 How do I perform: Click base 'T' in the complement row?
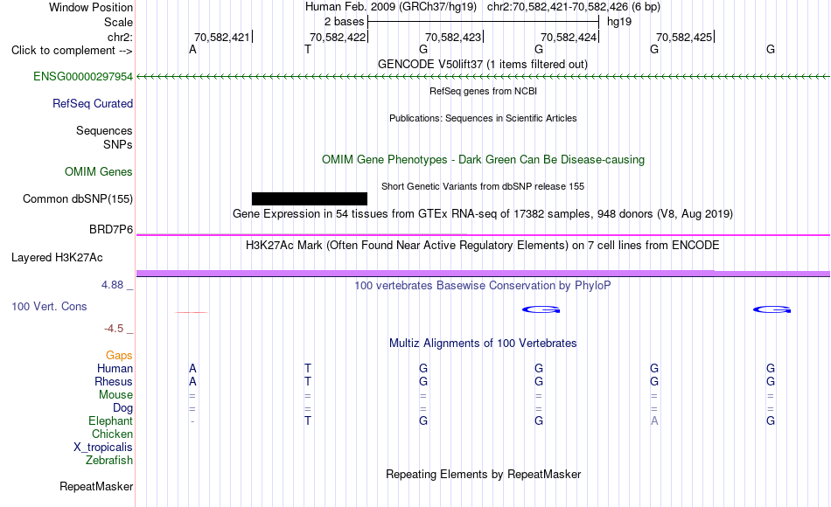(x=308, y=50)
